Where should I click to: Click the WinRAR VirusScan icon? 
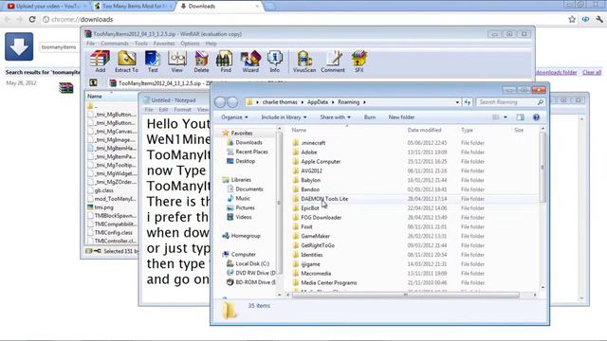click(304, 61)
